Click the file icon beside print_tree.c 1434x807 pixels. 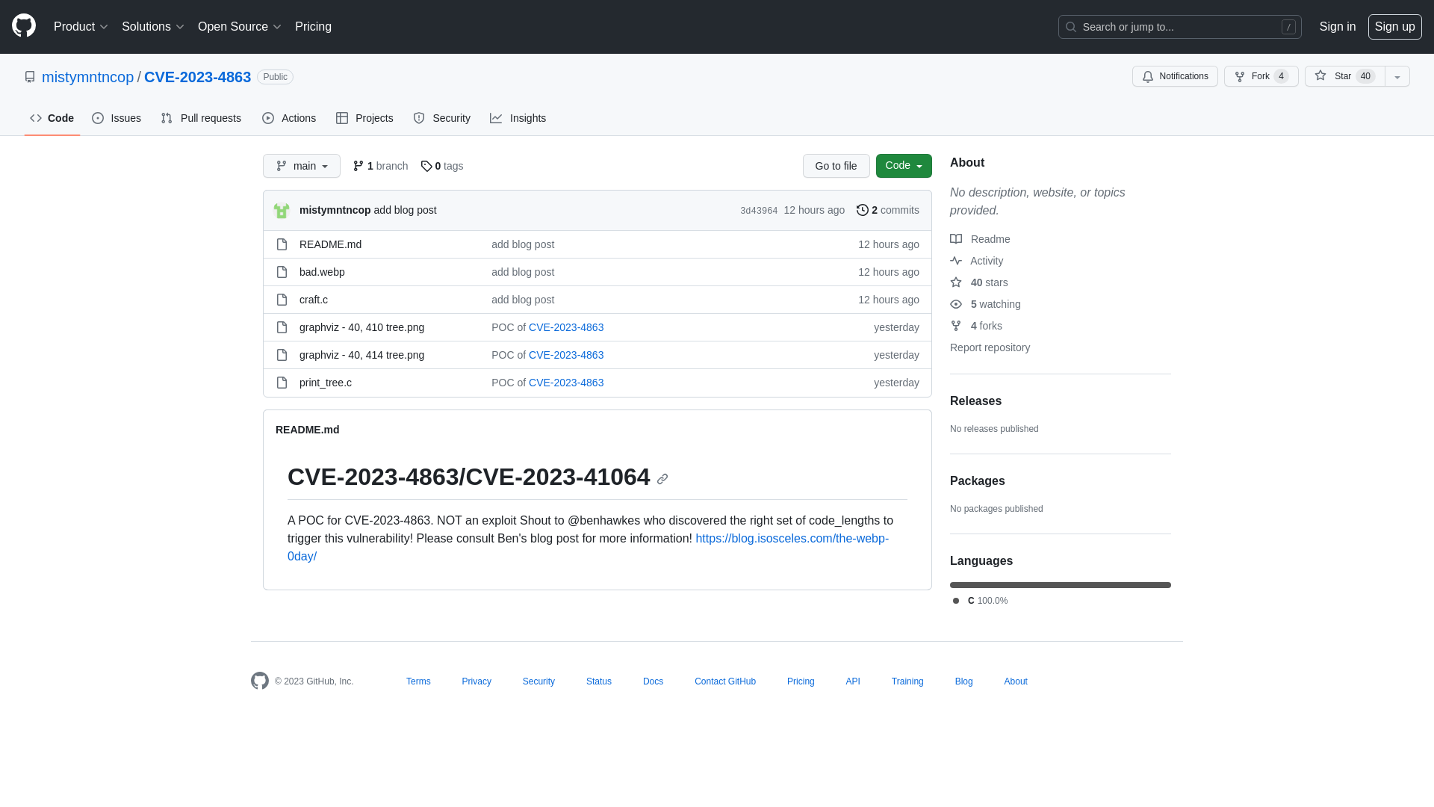click(x=282, y=383)
